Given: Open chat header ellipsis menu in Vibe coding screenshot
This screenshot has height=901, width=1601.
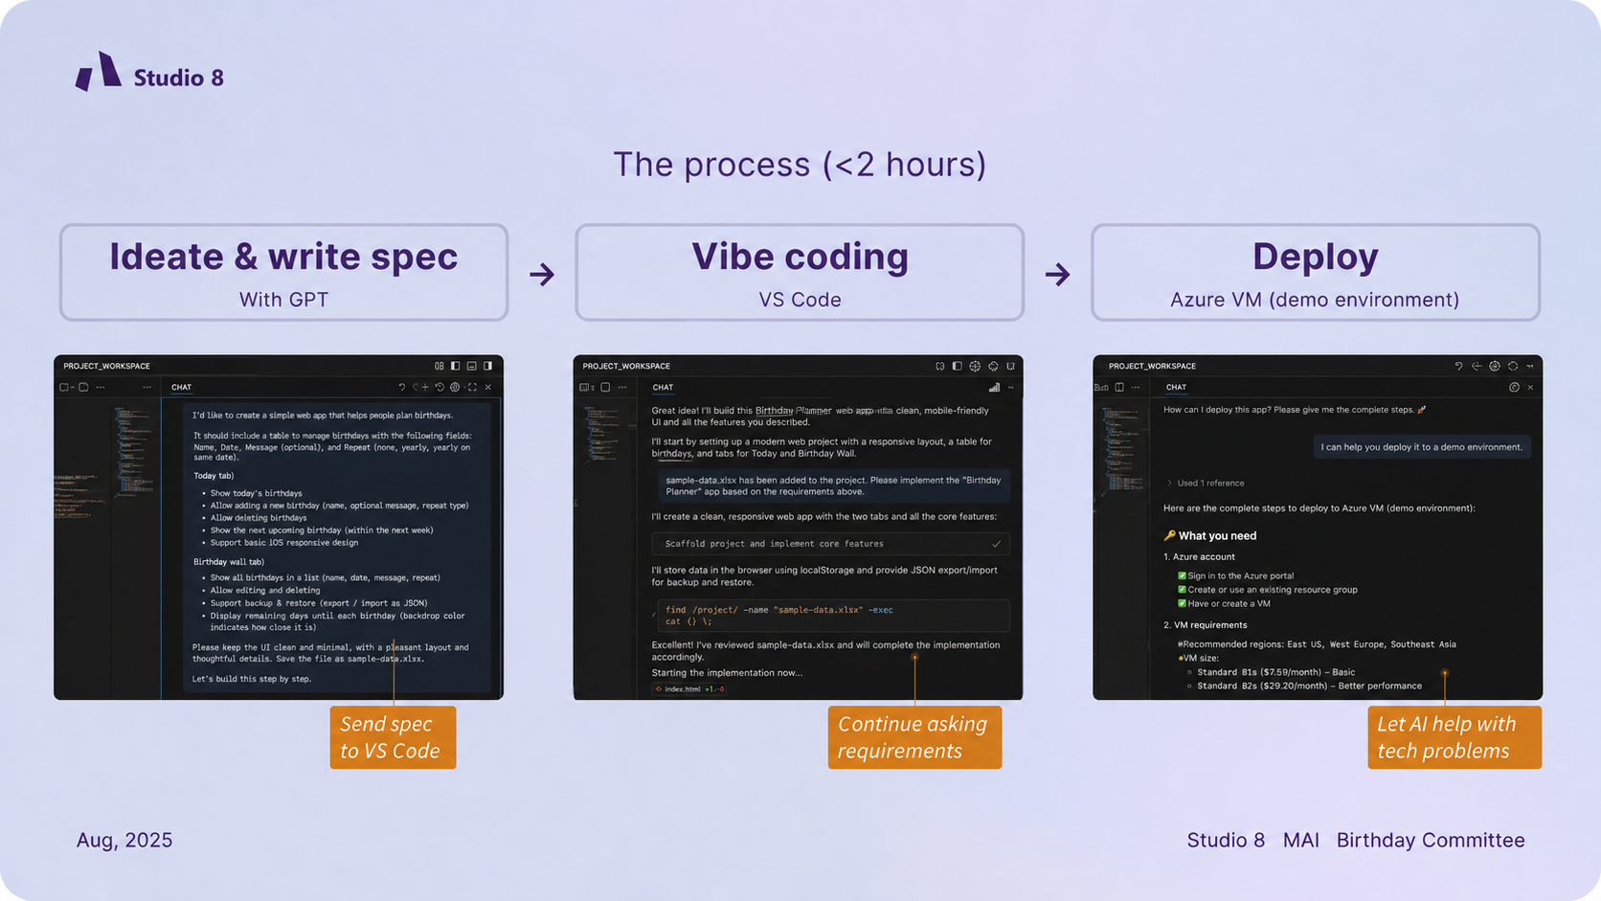Looking at the screenshot, I should pos(1011,388).
